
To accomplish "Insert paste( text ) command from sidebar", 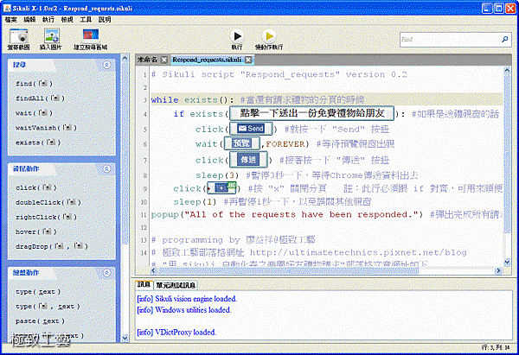I will (40, 321).
